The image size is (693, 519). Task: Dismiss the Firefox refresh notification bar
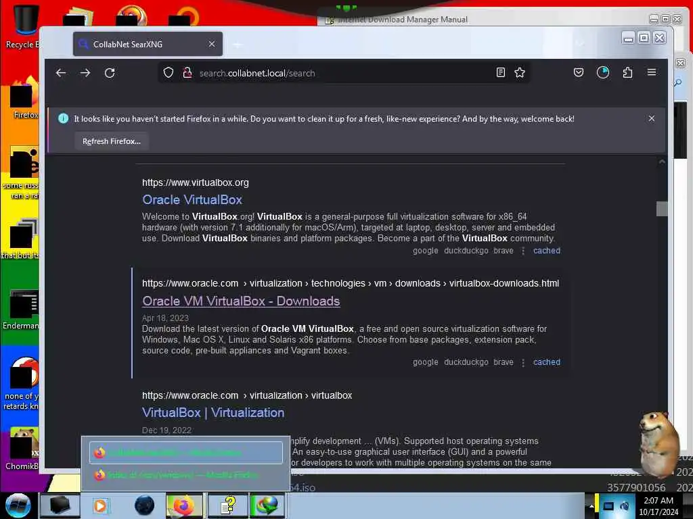pos(652,119)
